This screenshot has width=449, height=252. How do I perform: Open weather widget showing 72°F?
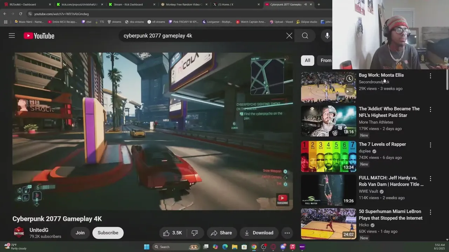pos(15,247)
